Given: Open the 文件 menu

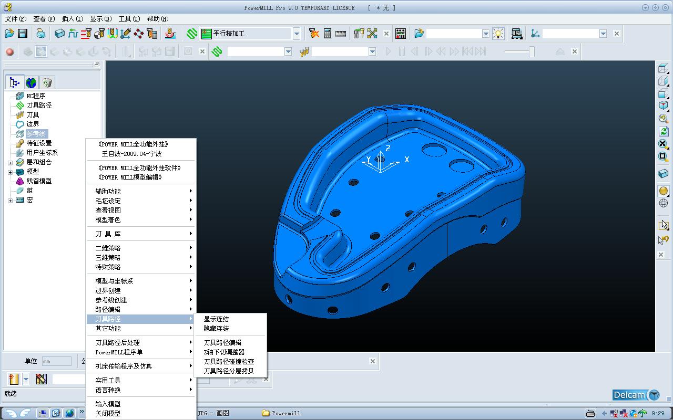Looking at the screenshot, I should coord(15,19).
